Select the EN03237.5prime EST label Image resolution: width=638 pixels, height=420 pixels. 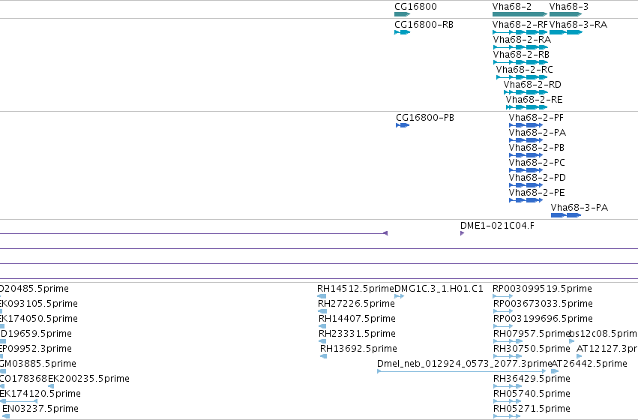(x=40, y=409)
